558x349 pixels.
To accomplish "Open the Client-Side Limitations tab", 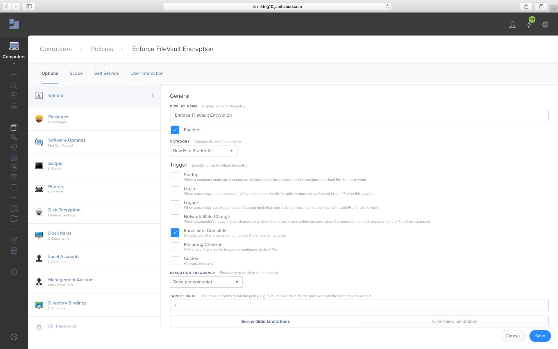I will coord(454,321).
